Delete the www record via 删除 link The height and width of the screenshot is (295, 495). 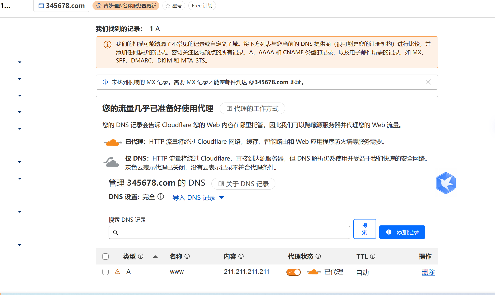pos(428,272)
